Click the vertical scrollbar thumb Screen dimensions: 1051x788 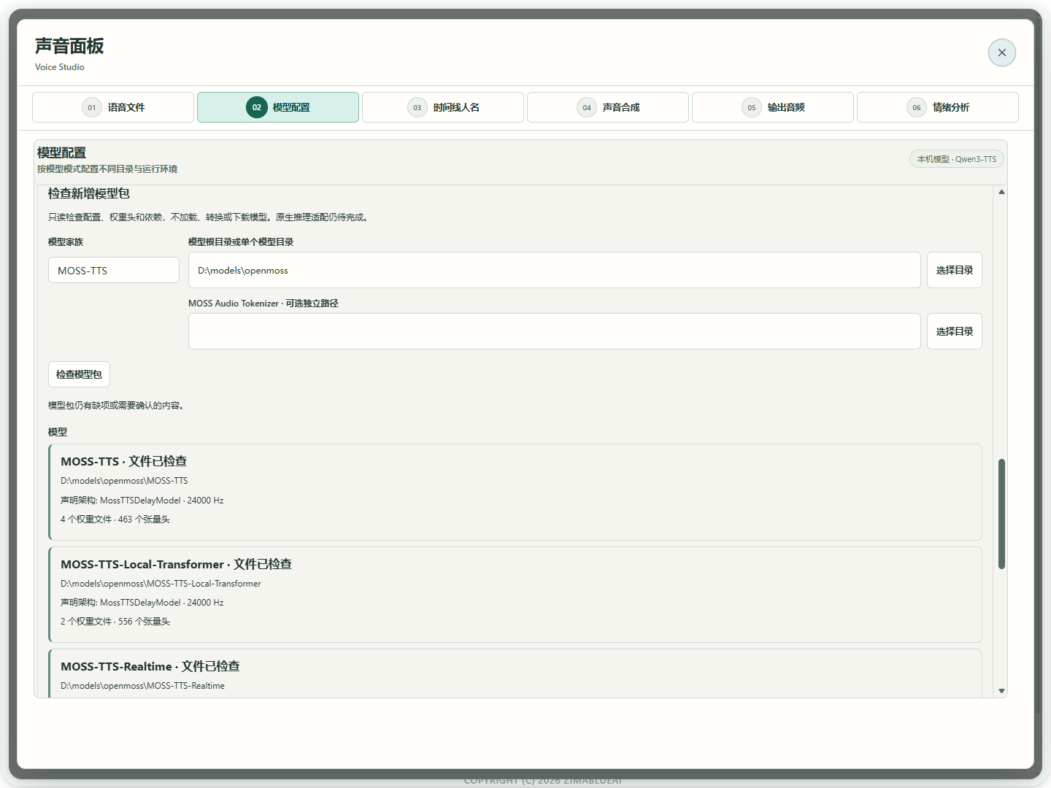tap(1001, 514)
